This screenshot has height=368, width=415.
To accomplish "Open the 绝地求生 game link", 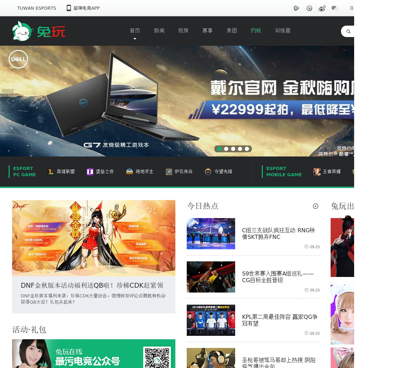I will (x=145, y=172).
